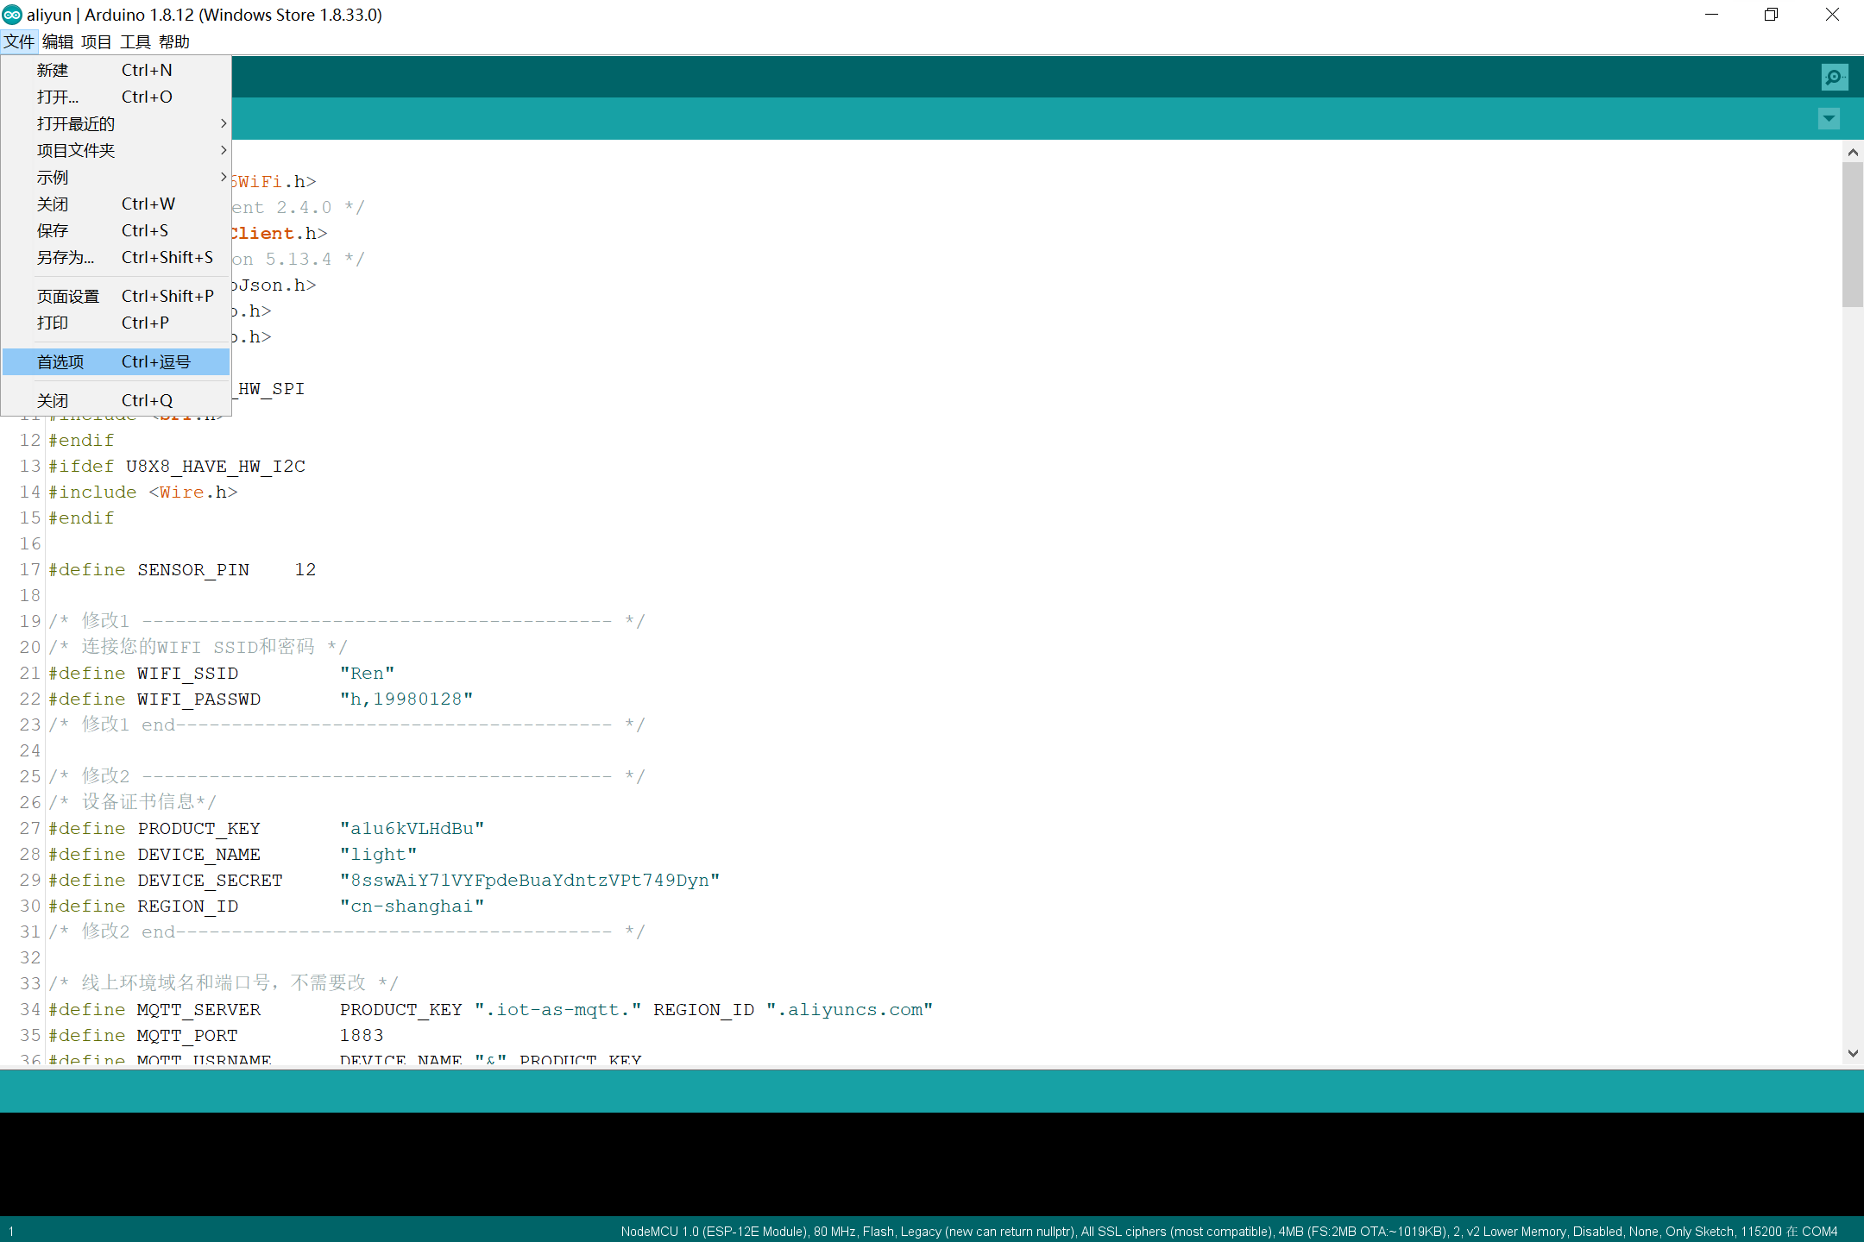Open the 工具 menu

coord(135,41)
